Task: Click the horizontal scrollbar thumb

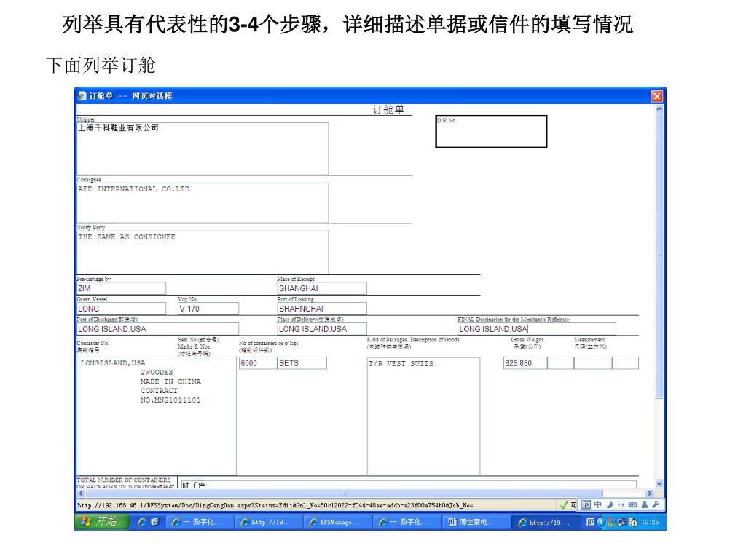Action: [344, 493]
